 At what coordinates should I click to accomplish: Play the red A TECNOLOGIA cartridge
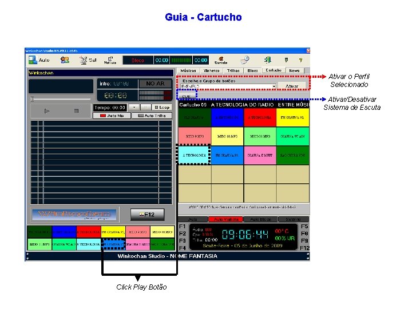(x=260, y=117)
